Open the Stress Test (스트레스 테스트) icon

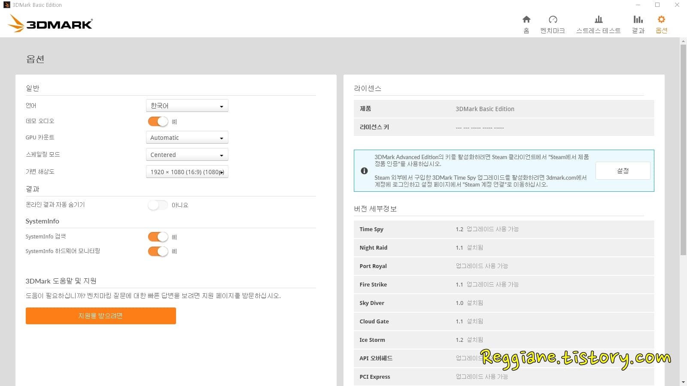pos(599,19)
